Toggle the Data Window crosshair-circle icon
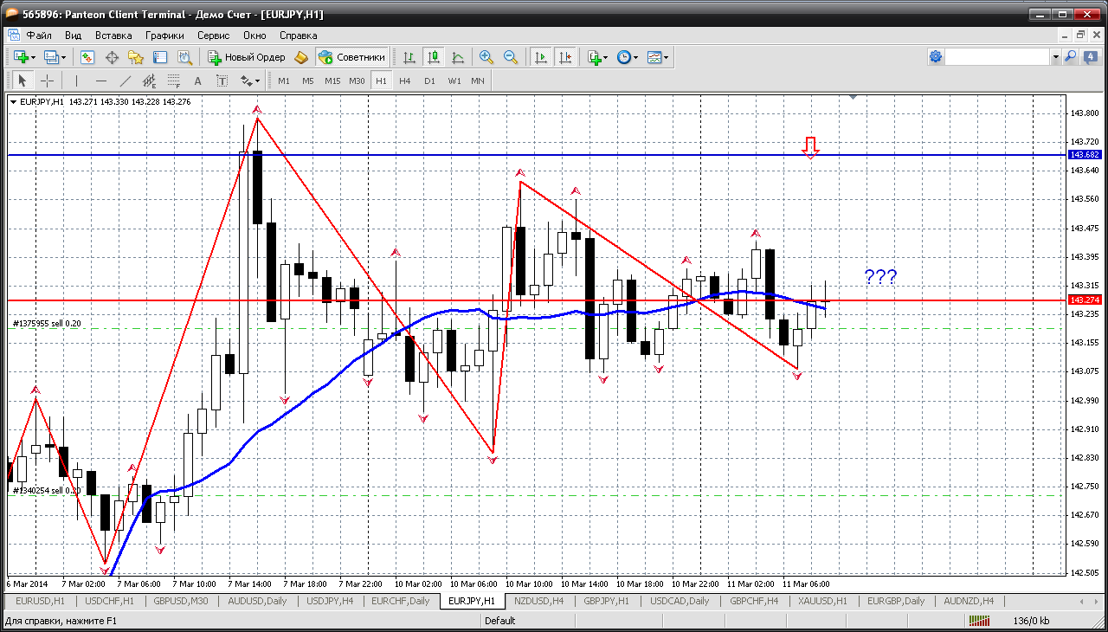The height and width of the screenshot is (632, 1108). [x=112, y=57]
